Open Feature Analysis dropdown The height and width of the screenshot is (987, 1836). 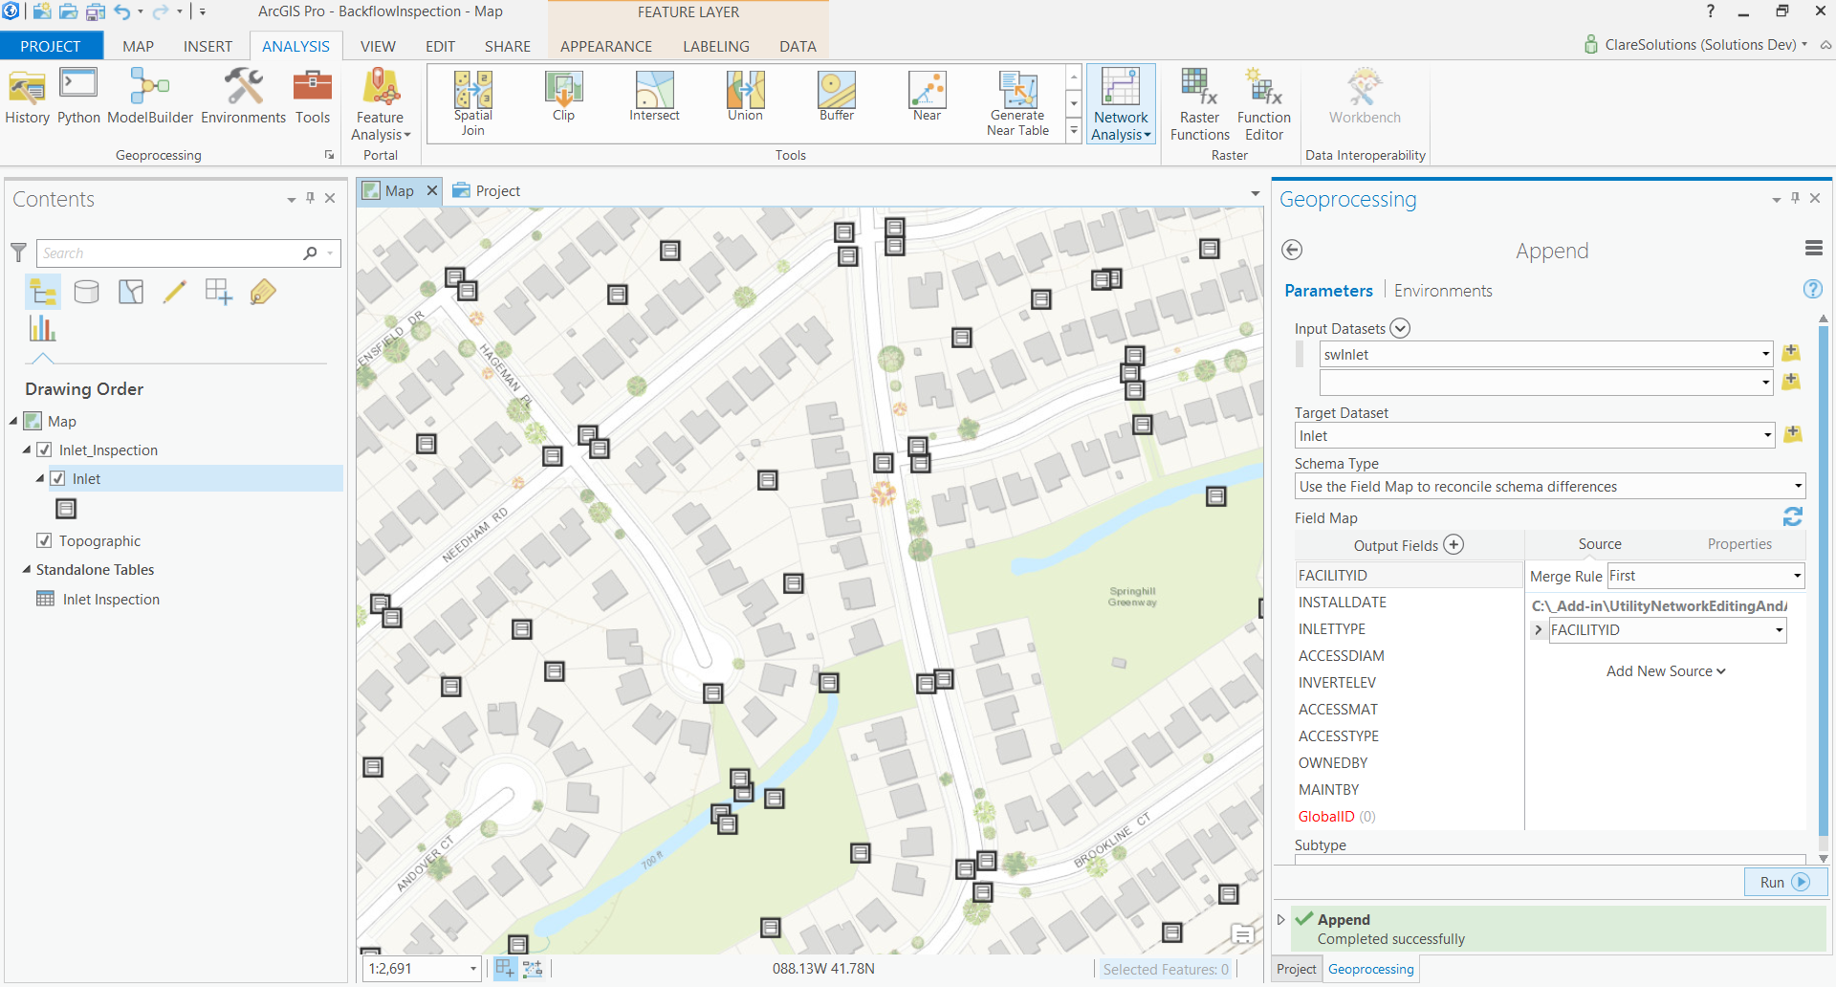coord(381,104)
